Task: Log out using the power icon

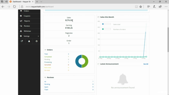Action: (36, 41)
